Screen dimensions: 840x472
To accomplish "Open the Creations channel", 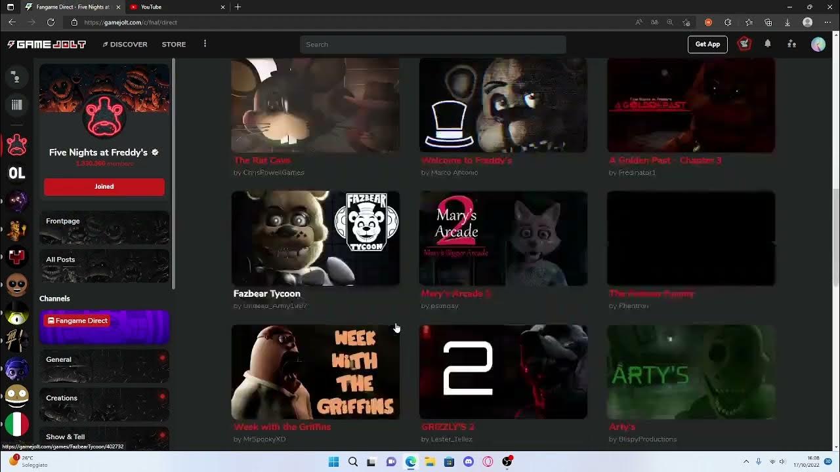I will (104, 404).
